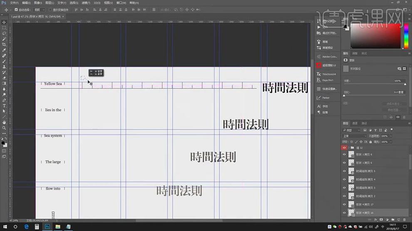The width and height of the screenshot is (412, 231).
Task: Select the Horizontal Type tool
Action: [4, 106]
